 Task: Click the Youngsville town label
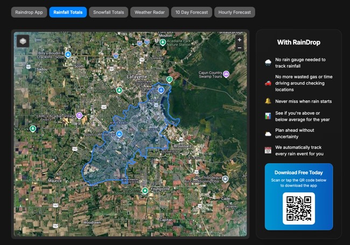tap(160, 189)
